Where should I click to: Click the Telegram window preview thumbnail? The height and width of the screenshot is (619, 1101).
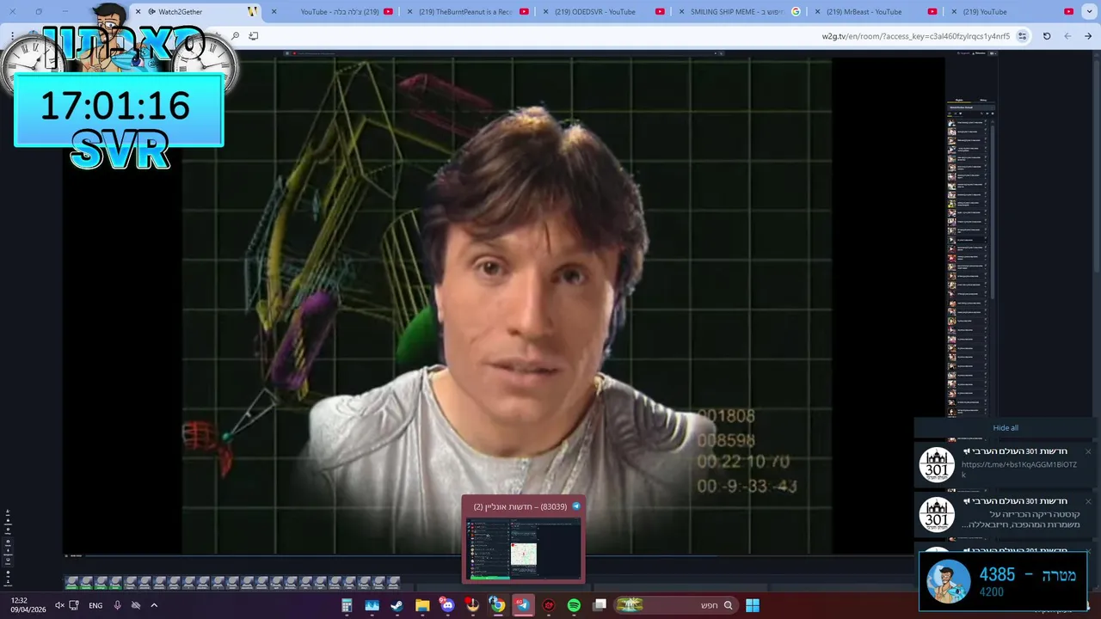523,548
